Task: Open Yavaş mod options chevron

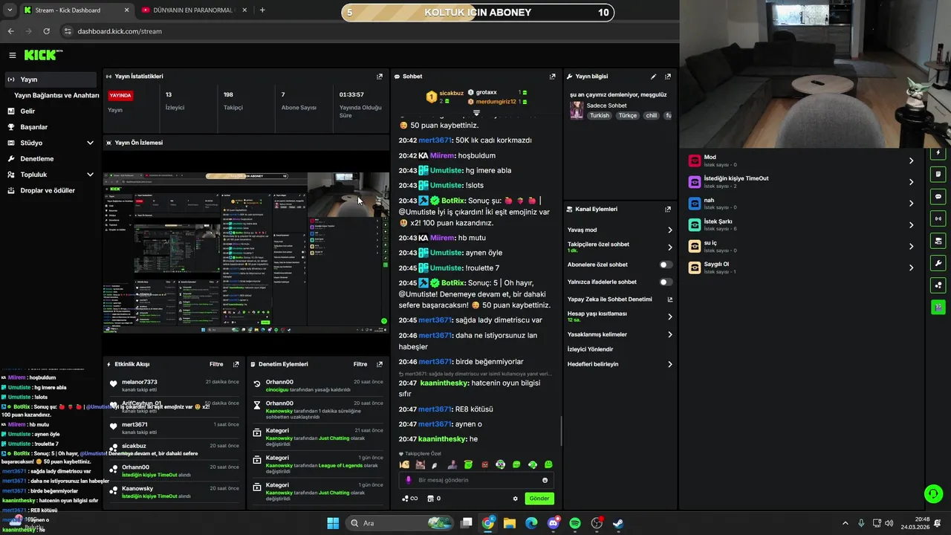Action: point(669,230)
